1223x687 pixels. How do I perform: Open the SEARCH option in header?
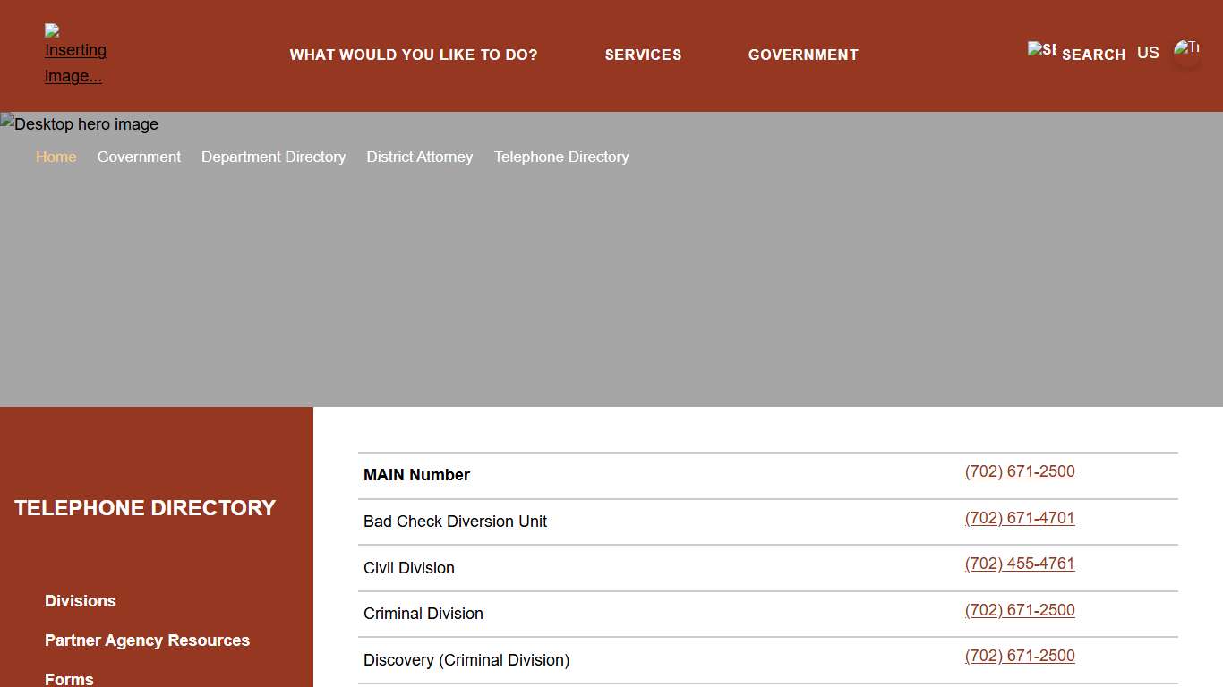1093,55
